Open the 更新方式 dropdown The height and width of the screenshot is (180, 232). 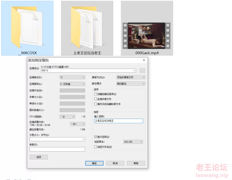(131, 77)
